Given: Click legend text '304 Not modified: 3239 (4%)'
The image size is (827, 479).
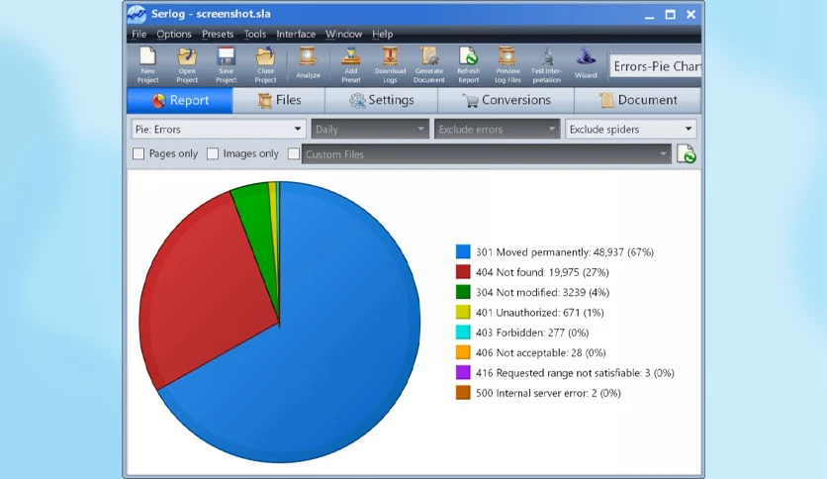Looking at the screenshot, I should coord(542,292).
